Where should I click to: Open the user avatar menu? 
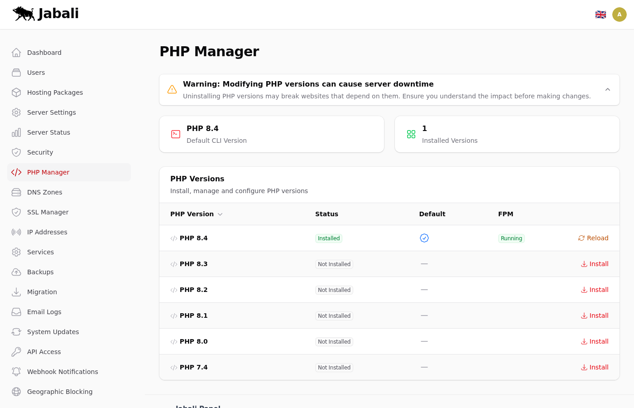pyautogui.click(x=619, y=15)
